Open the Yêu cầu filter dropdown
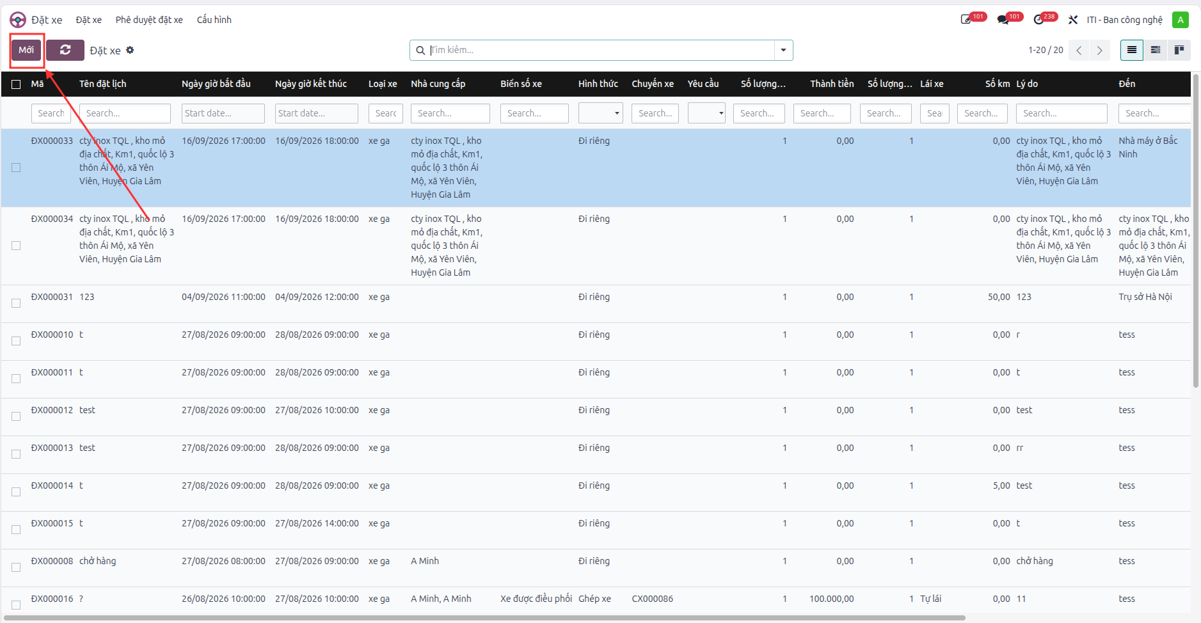The image size is (1201, 623). (706, 113)
